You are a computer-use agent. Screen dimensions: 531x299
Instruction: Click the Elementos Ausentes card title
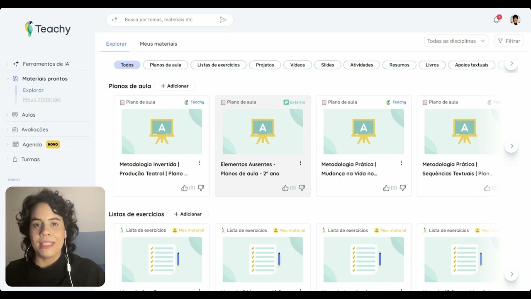pos(250,169)
